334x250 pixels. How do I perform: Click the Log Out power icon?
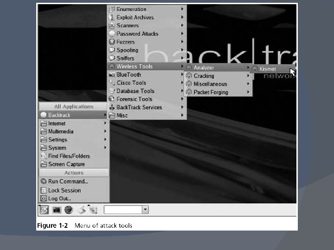pyautogui.click(x=44, y=199)
